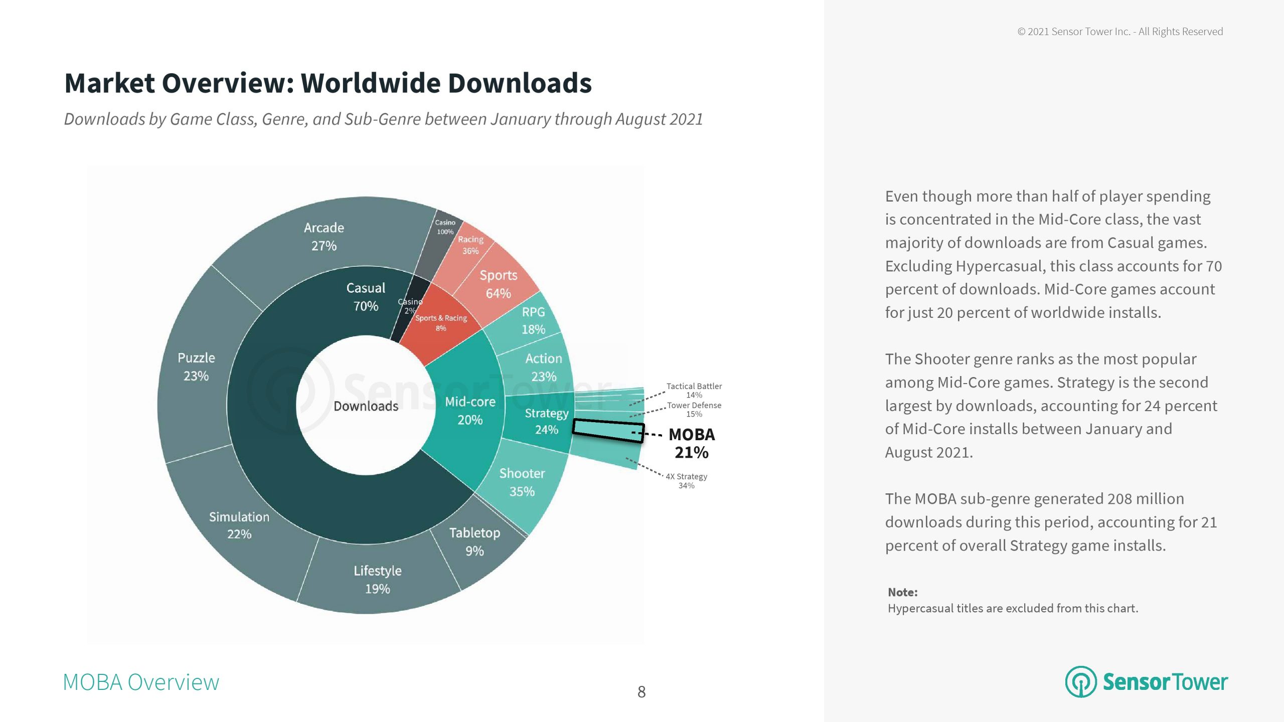Click the Tabletop 9% segment
Image resolution: width=1284 pixels, height=722 pixels.
click(x=474, y=541)
